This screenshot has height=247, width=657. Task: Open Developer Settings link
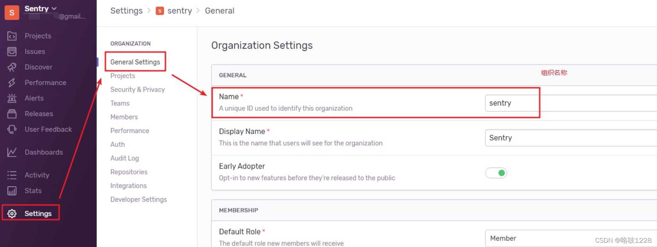pos(139,199)
